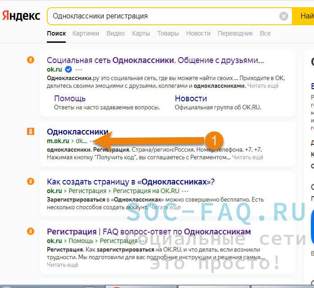Expand the Все services menu
The image size is (314, 288).
pyautogui.click(x=265, y=33)
